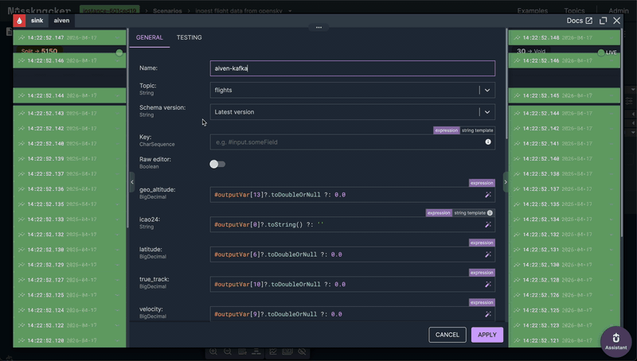Switch icao24 field to string template mode
This screenshot has width=637, height=361.
470,213
